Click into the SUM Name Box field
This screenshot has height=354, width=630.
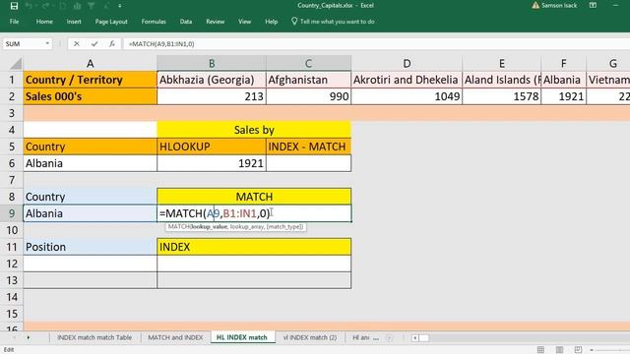[24, 43]
